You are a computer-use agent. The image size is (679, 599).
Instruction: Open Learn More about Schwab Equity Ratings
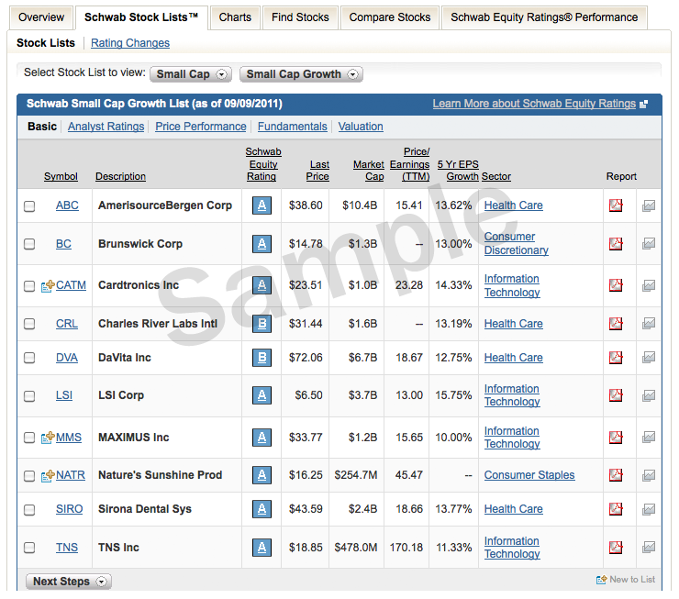coord(534,104)
